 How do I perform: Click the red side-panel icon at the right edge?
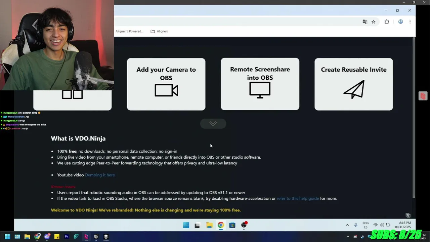point(423,96)
